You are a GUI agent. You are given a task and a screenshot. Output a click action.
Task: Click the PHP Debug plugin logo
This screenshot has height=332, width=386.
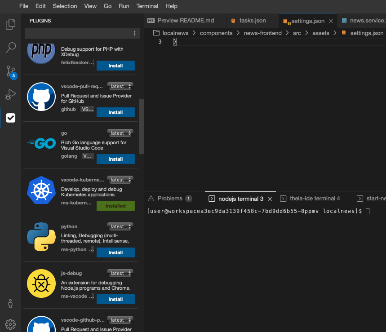(x=41, y=53)
